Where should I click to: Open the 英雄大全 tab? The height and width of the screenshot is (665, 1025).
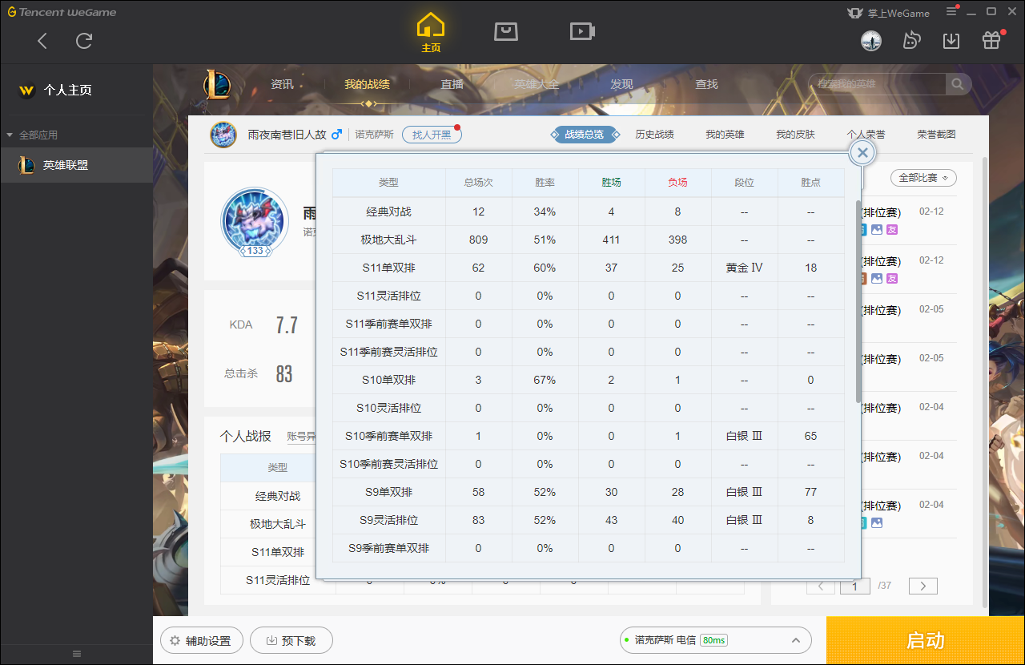click(x=537, y=84)
